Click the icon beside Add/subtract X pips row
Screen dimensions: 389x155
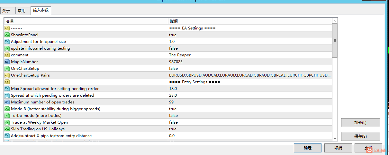click(7, 135)
